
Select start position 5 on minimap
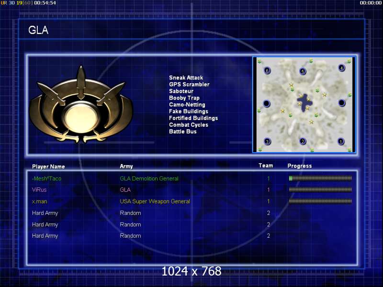click(x=303, y=71)
